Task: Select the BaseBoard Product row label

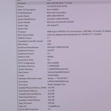Action: point(26,50)
